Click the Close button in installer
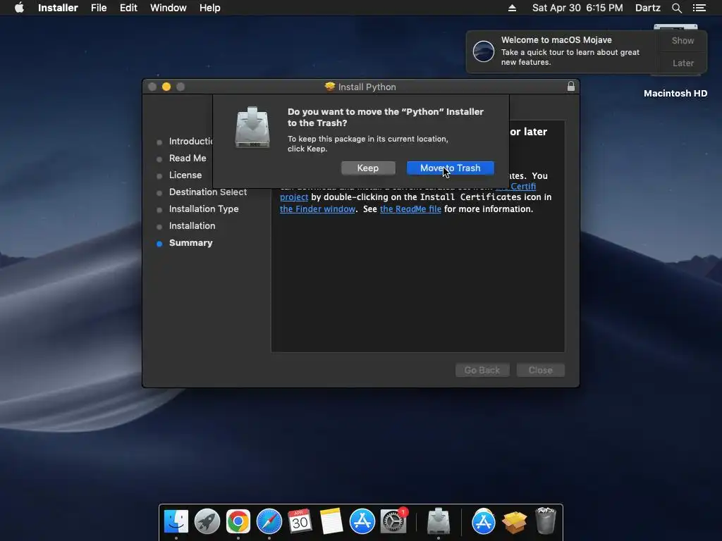Image resolution: width=722 pixels, height=541 pixels. 540,370
